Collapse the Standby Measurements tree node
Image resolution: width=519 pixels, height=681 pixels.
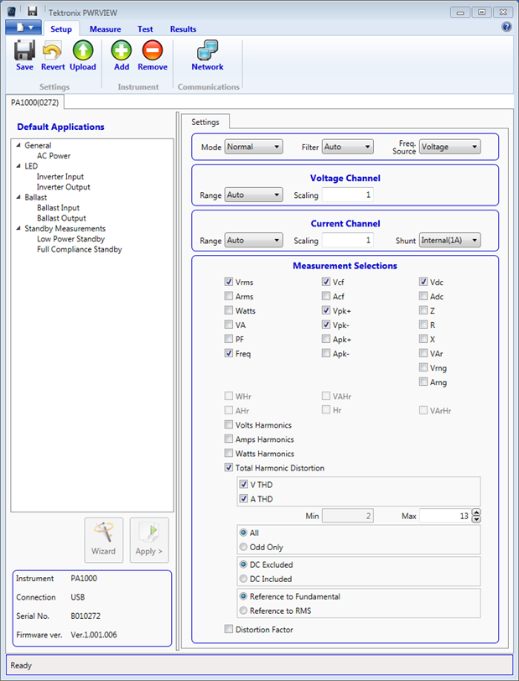click(18, 229)
